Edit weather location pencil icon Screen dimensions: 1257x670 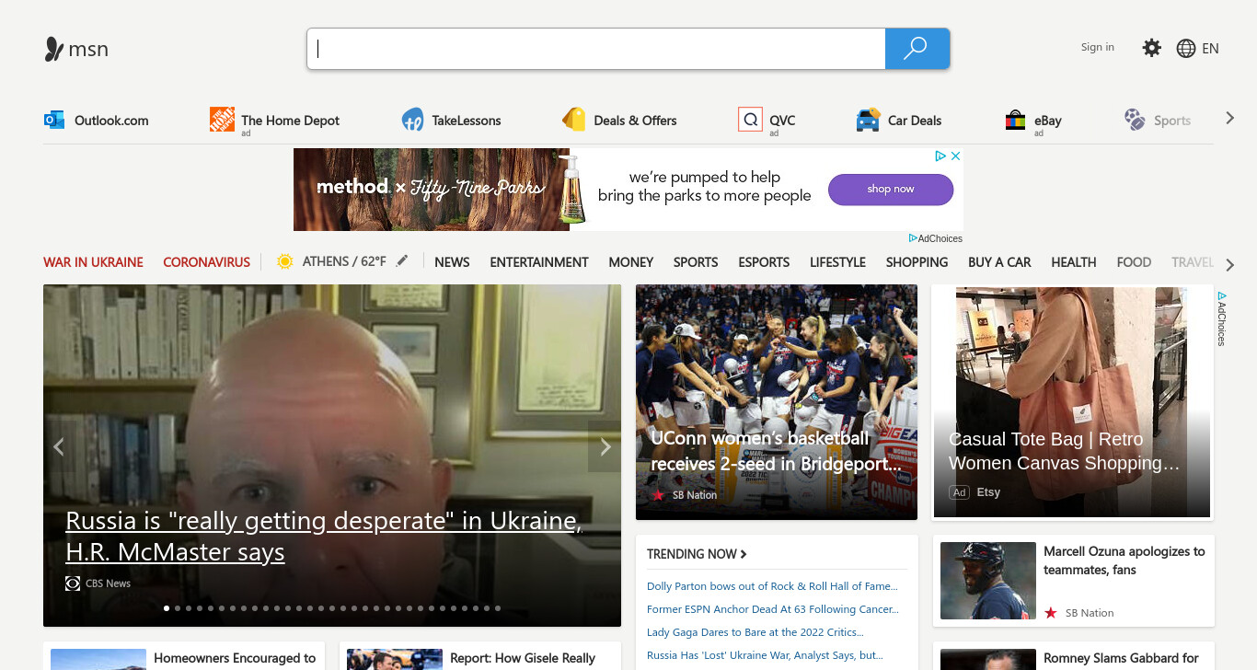pos(402,261)
